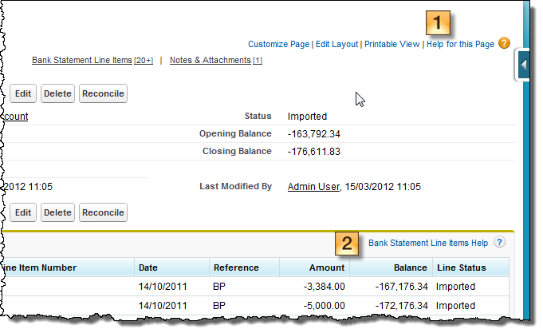Open the Customize Page link

click(x=278, y=45)
